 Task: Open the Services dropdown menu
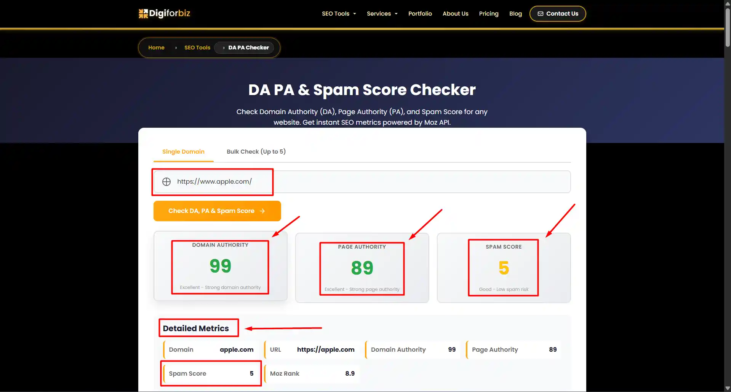pos(382,14)
